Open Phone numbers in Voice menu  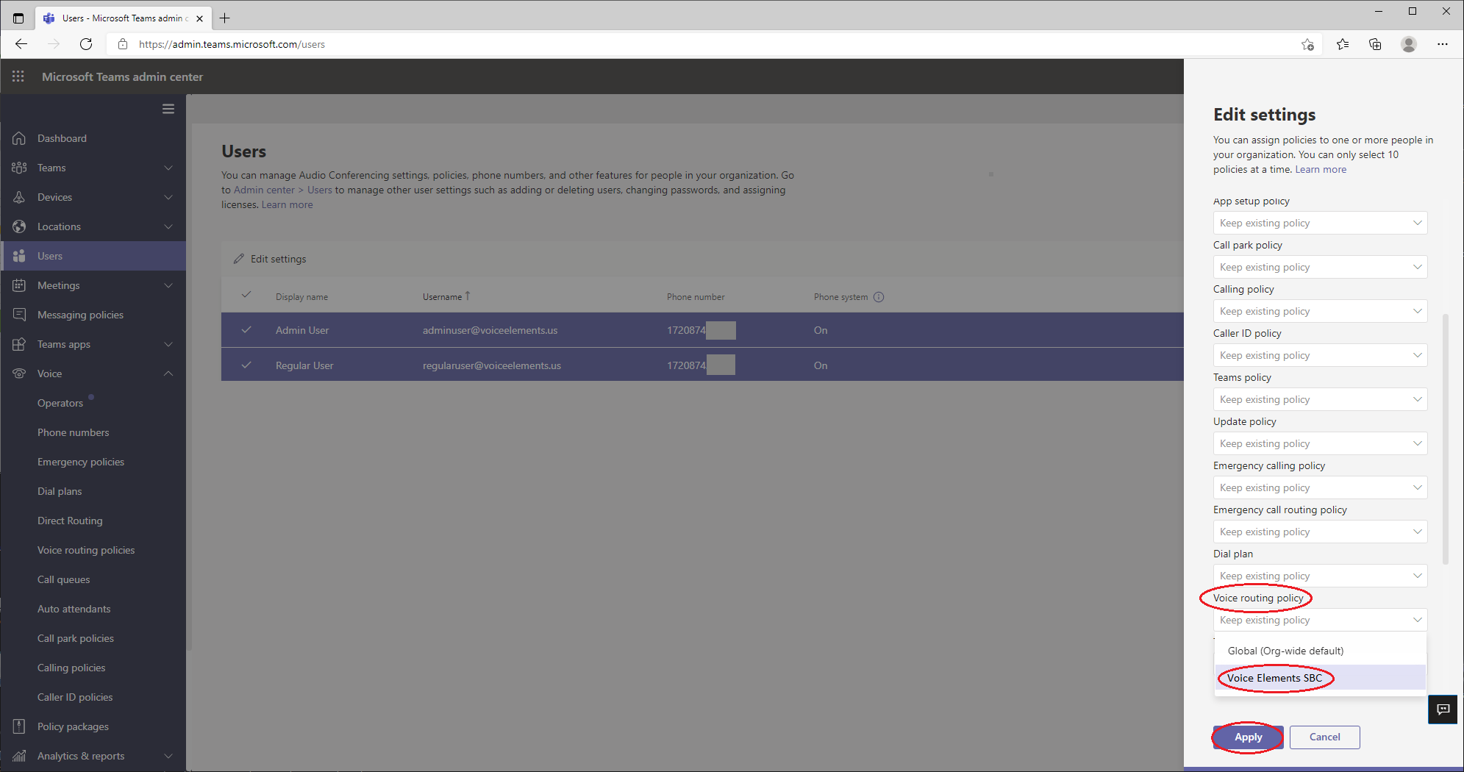73,432
